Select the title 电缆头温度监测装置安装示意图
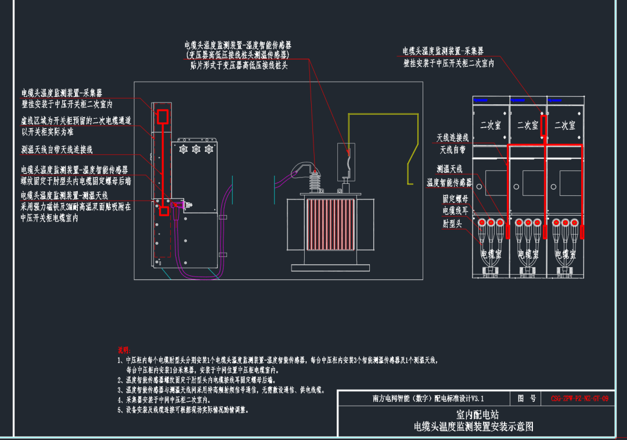Screen dimensions: 627x440 coord(474,427)
